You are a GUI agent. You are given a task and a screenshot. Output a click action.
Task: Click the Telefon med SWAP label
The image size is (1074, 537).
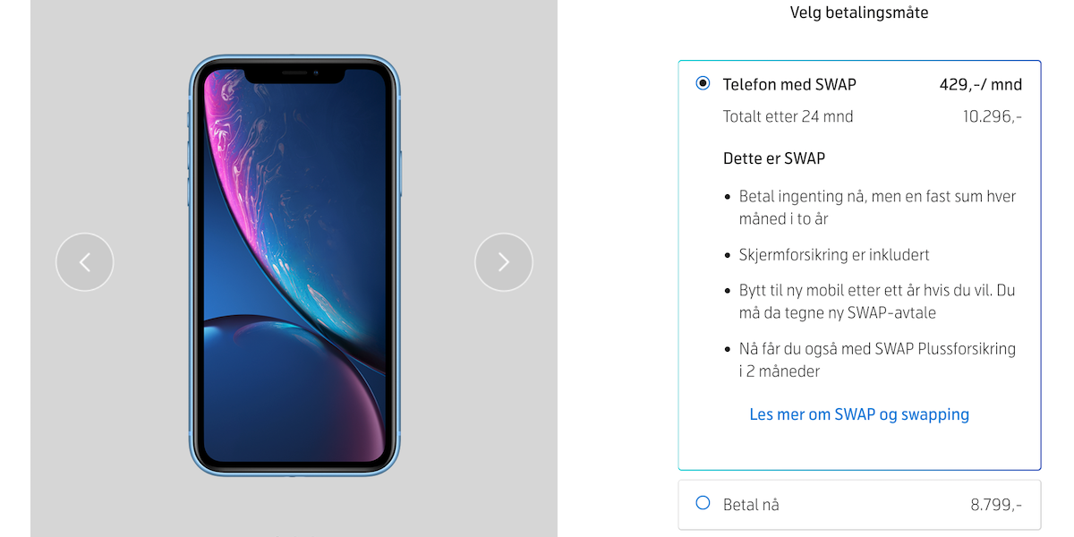pyautogui.click(x=789, y=85)
